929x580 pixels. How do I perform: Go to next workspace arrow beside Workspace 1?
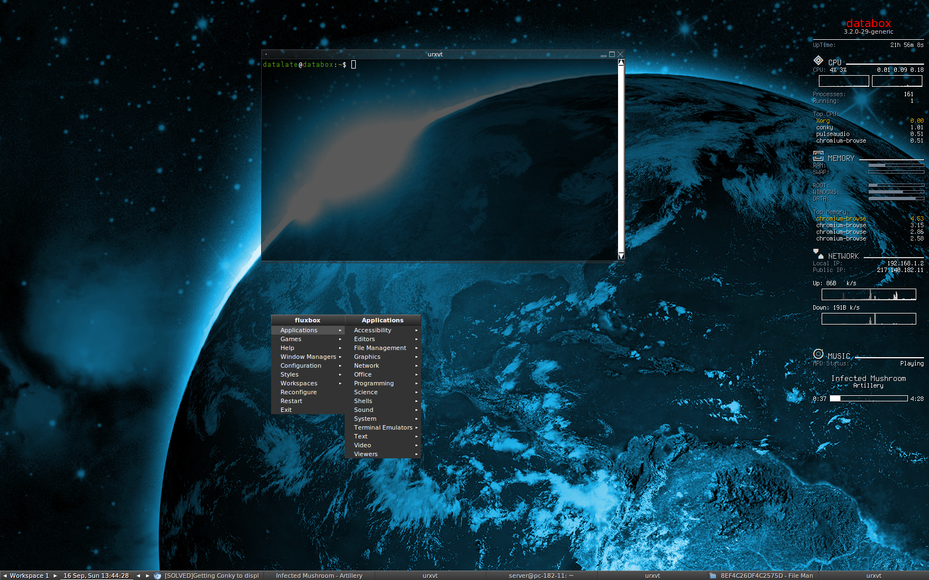tap(55, 576)
